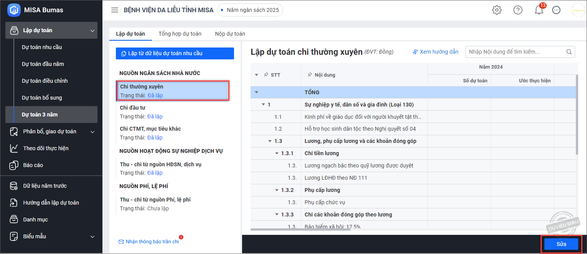Image resolution: width=587 pixels, height=254 pixels.
Task: Toggle the hamburger menu icon
Action: click(115, 10)
